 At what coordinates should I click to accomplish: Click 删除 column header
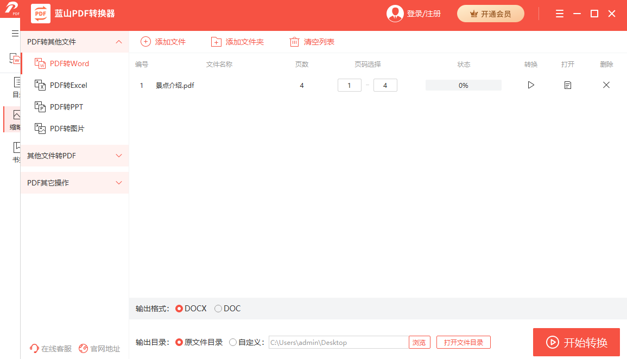606,65
